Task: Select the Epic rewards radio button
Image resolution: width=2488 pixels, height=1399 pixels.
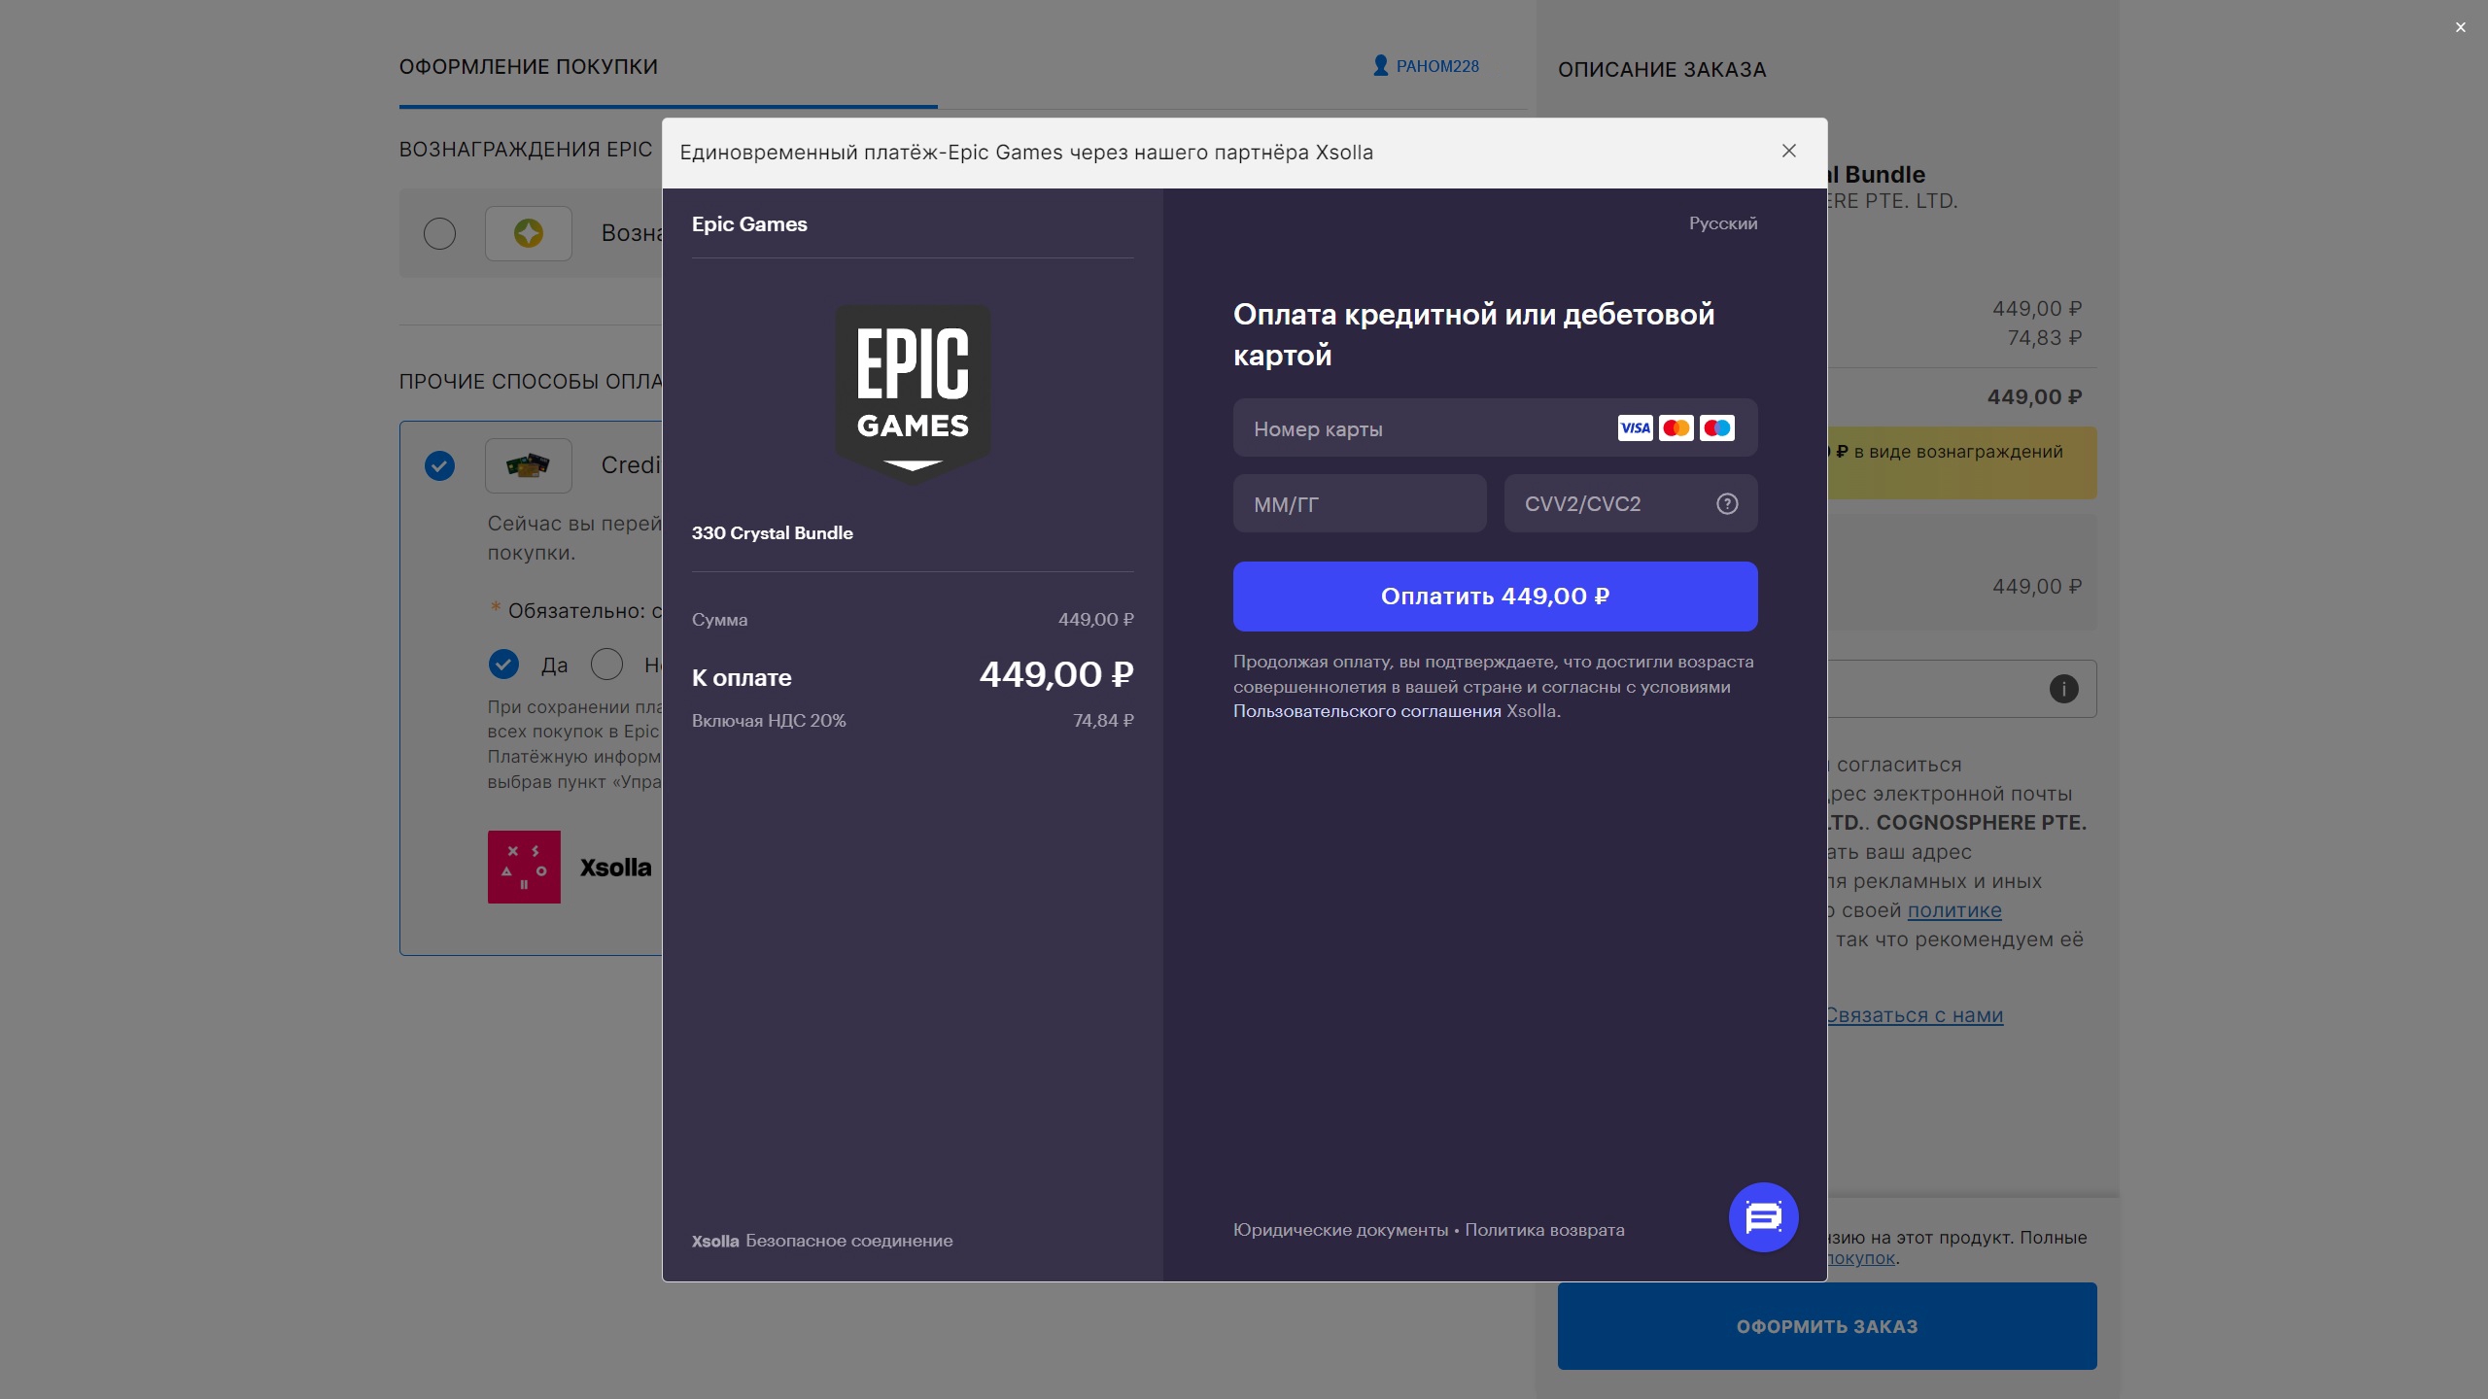Action: point(439,233)
